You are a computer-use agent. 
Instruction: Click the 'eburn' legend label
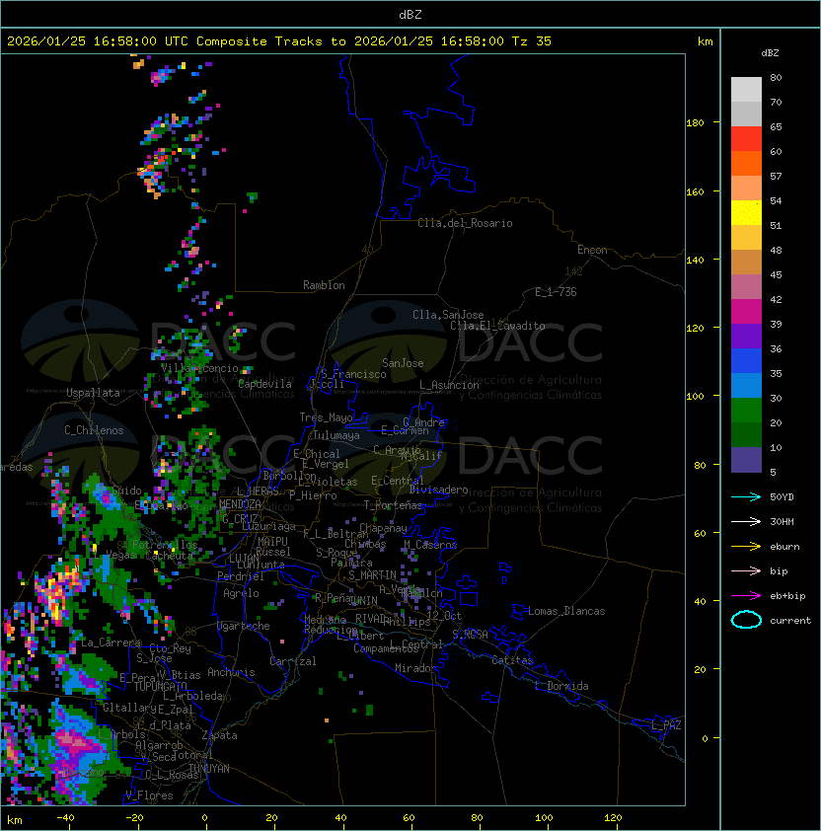784,547
